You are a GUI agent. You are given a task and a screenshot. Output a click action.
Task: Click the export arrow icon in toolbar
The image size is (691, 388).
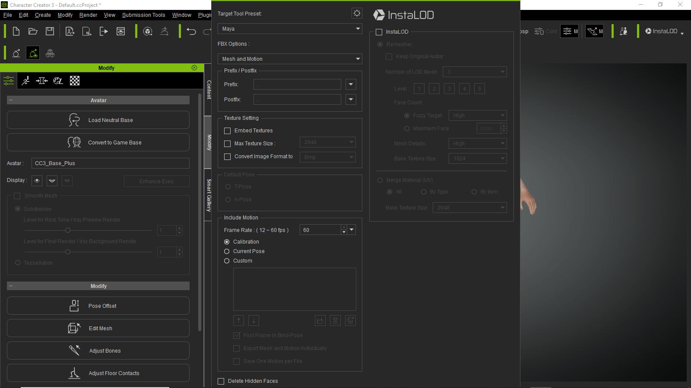[x=104, y=31]
